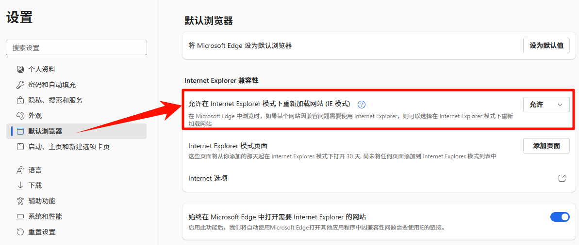
Task: Click the key icon beside 密码和自动填充
Action: tap(20, 85)
